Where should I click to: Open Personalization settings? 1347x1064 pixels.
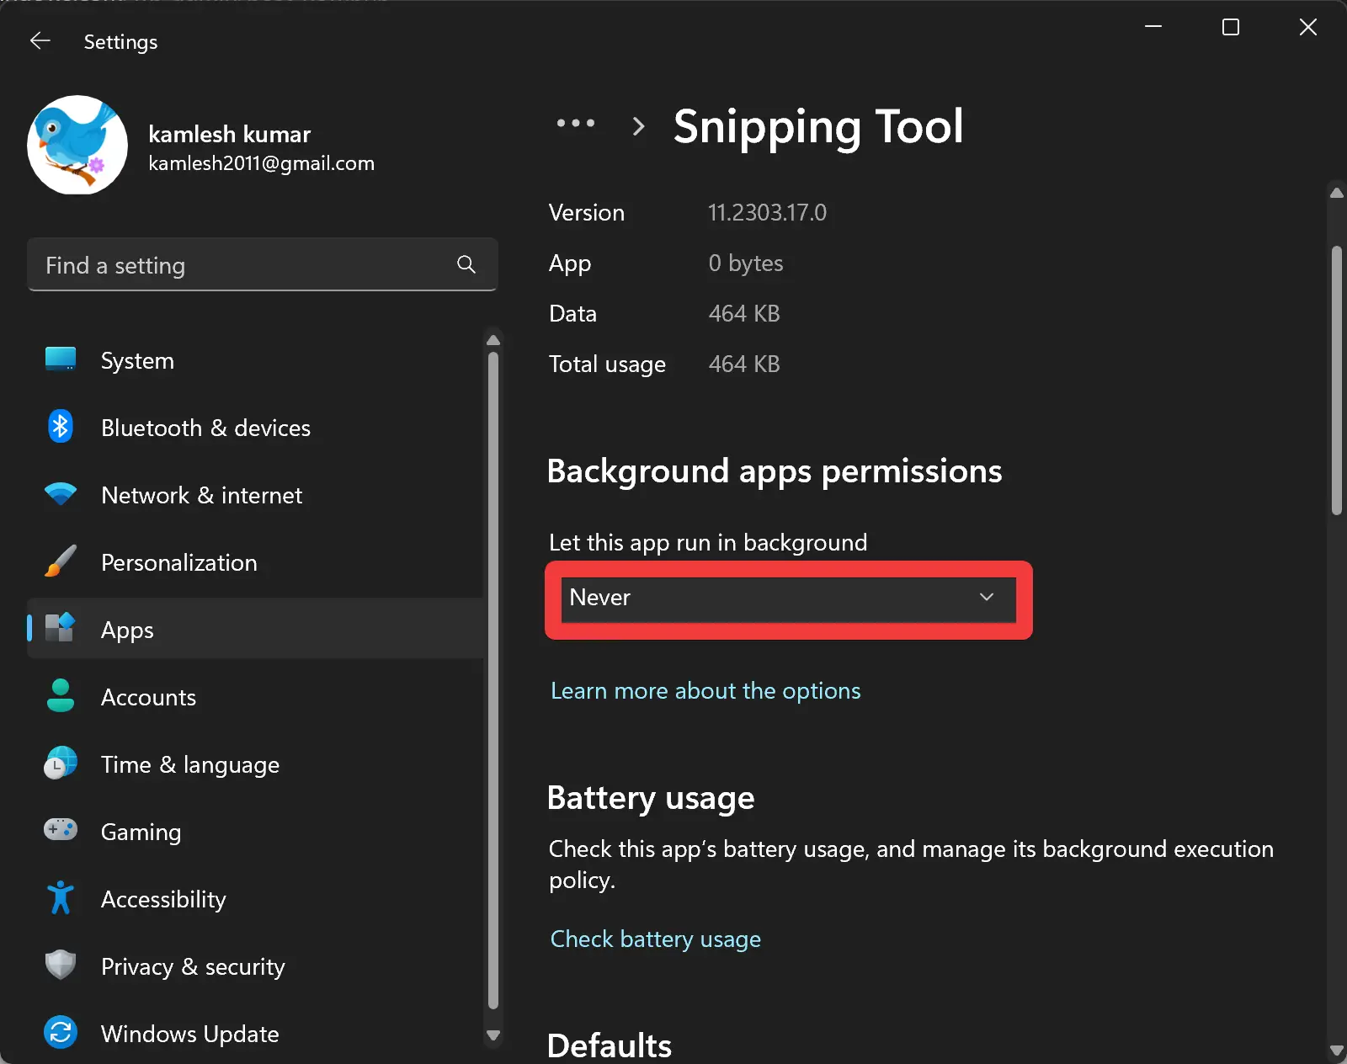tap(178, 562)
